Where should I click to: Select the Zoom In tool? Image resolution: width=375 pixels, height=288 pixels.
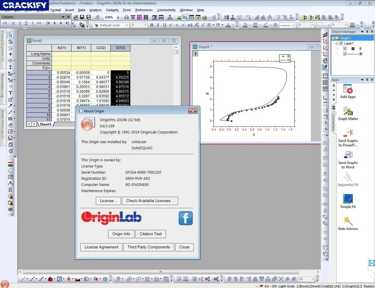(x=11, y=41)
